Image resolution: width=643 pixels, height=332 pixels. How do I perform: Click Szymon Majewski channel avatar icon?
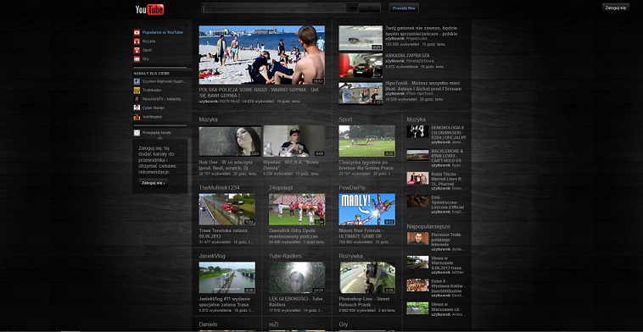[x=137, y=81]
